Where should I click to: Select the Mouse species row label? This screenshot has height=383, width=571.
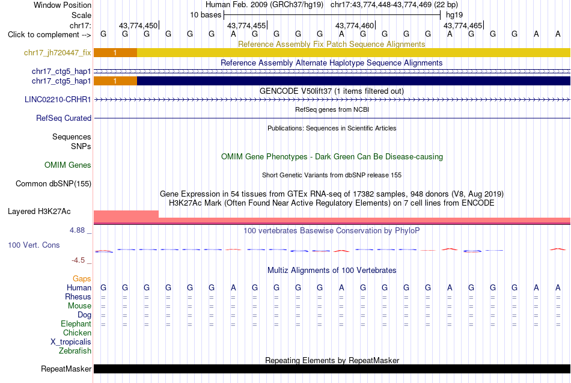(x=79, y=306)
